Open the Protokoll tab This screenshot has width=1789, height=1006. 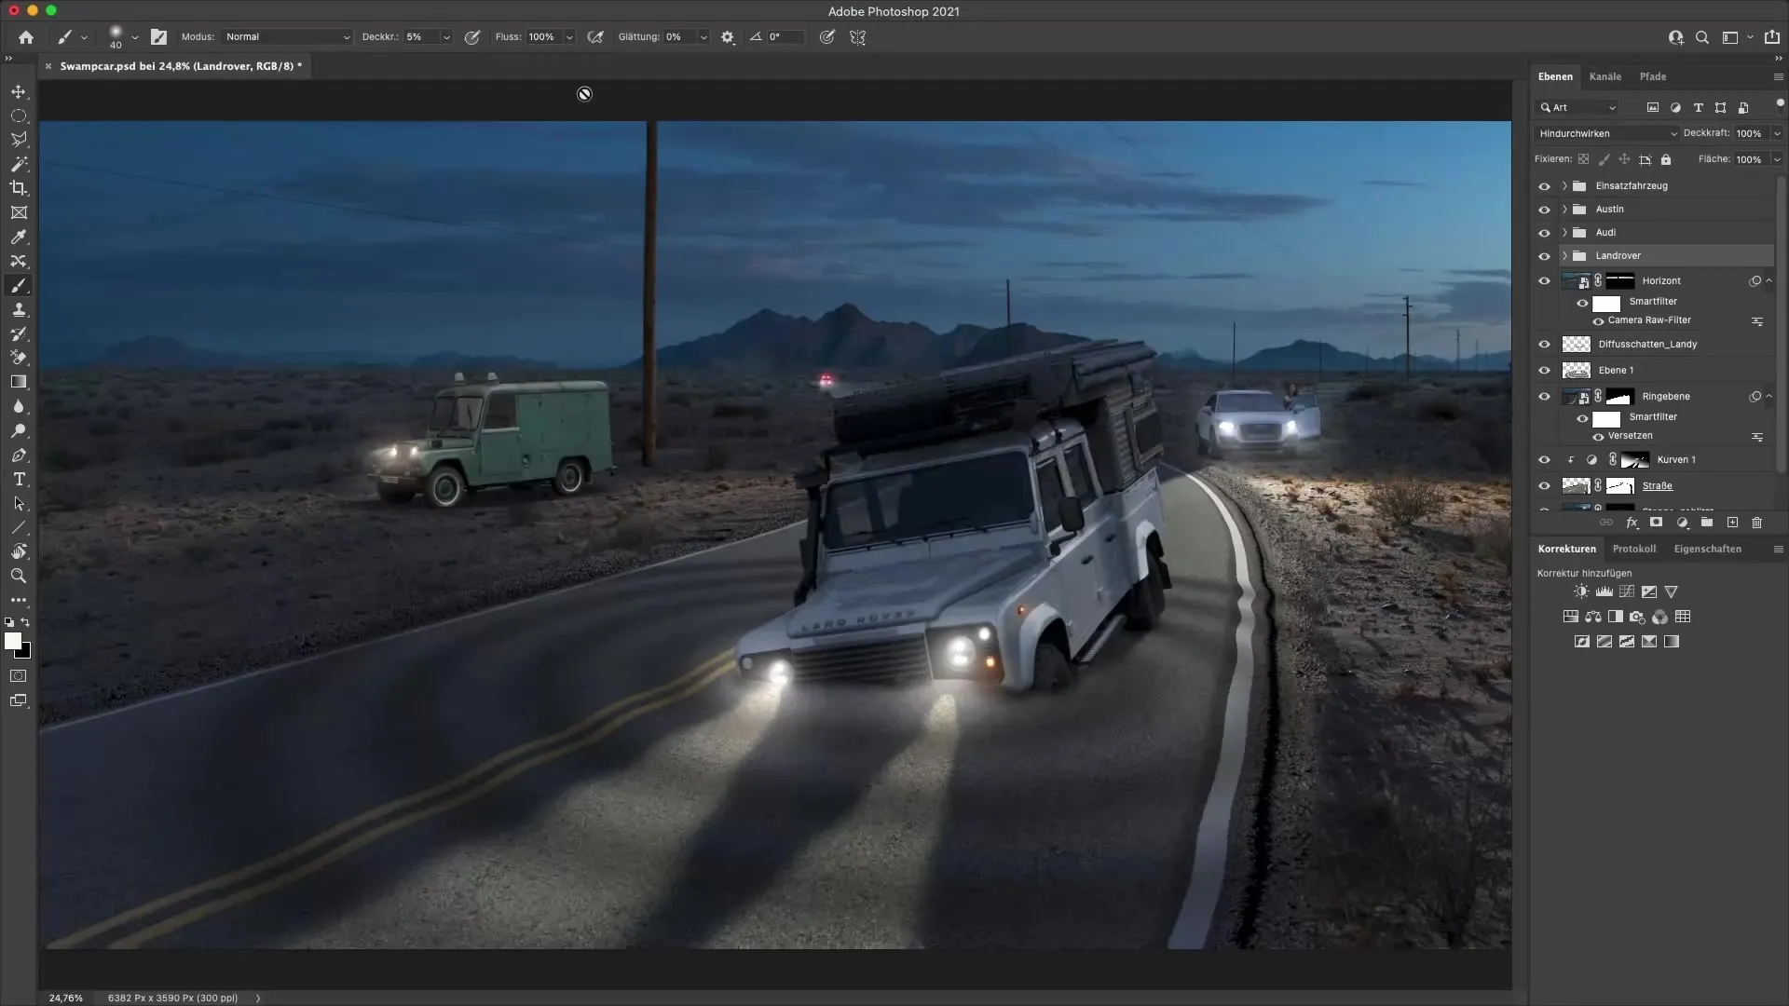[x=1635, y=549]
